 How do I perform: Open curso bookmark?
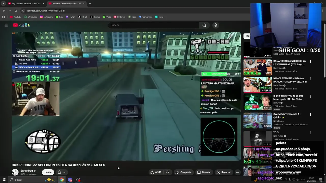pyautogui.click(x=159, y=17)
